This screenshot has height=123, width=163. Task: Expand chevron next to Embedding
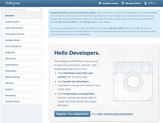pyautogui.click(x=39, y=71)
